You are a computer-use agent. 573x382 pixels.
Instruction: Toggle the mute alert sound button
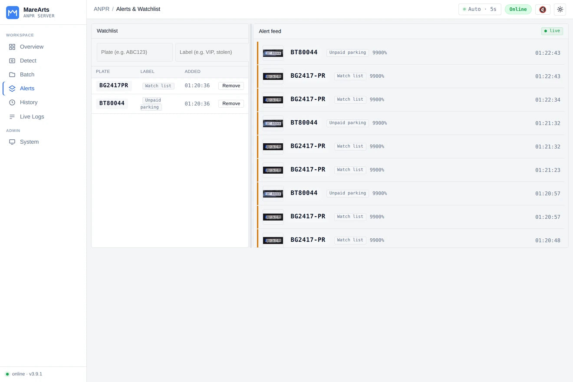(x=543, y=9)
